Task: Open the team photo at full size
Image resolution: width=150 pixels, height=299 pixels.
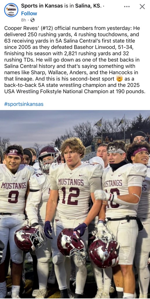Action: [75, 204]
